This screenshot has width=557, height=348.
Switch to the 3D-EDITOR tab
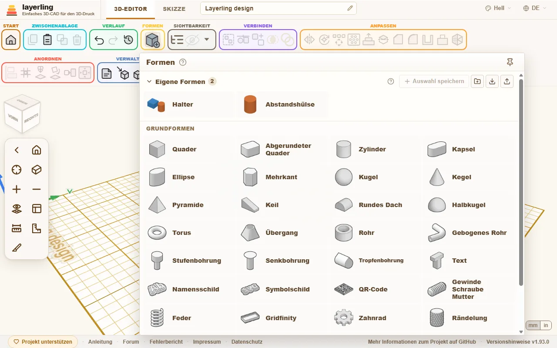coord(131,9)
